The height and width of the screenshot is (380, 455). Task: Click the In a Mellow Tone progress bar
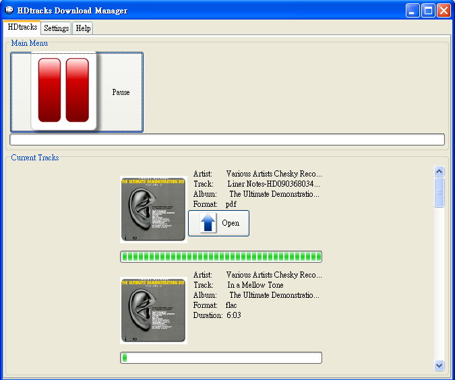221,358
